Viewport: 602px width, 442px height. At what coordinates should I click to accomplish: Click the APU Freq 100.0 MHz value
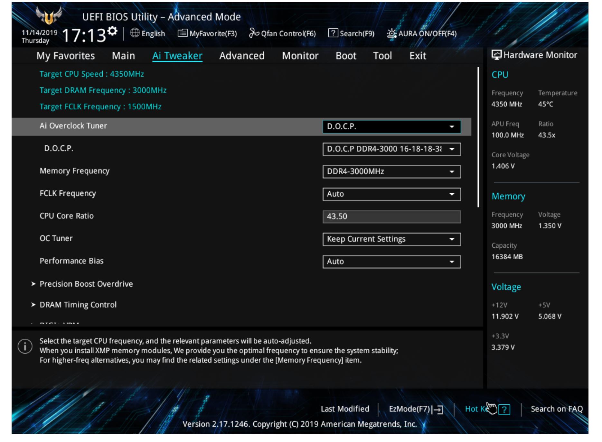(x=507, y=135)
